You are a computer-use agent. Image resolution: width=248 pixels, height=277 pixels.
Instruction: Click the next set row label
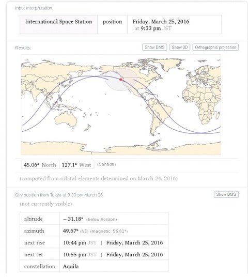34,255
